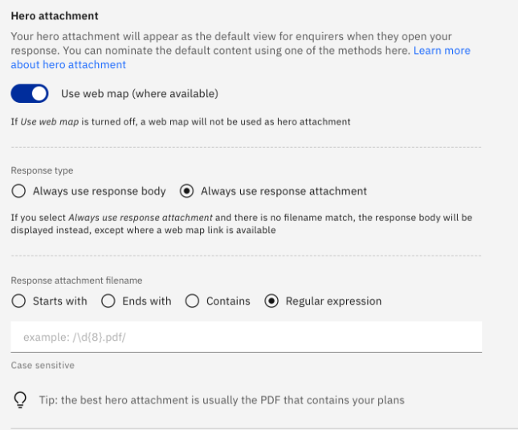Toggle the Use web map switch
Viewport: 518px width, 430px height.
[30, 93]
